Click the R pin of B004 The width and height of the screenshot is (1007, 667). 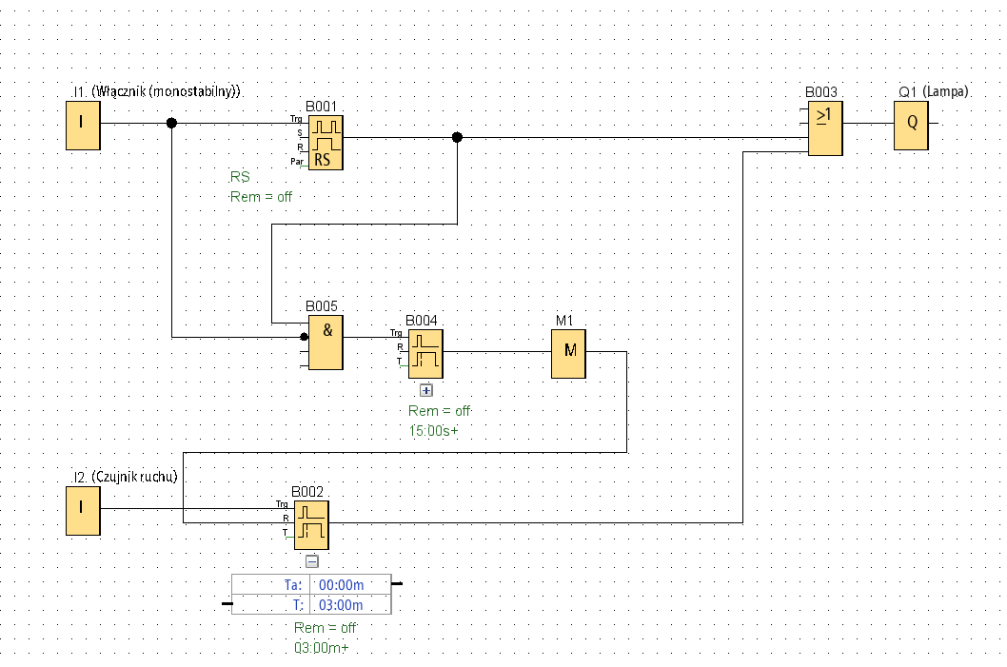pyautogui.click(x=400, y=347)
